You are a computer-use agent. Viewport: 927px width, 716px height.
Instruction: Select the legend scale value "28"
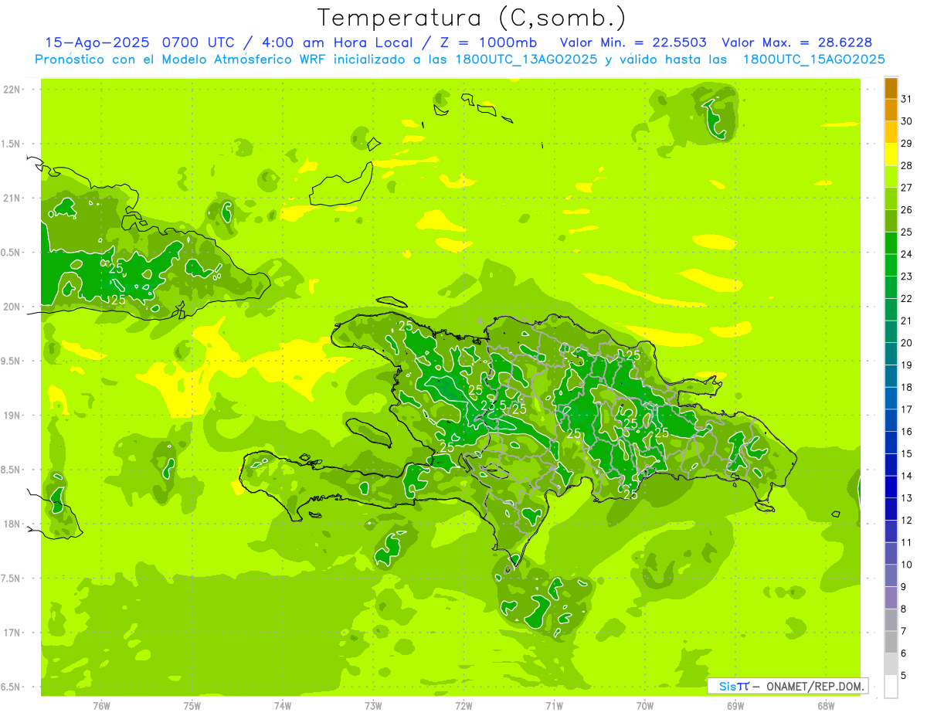pyautogui.click(x=907, y=165)
